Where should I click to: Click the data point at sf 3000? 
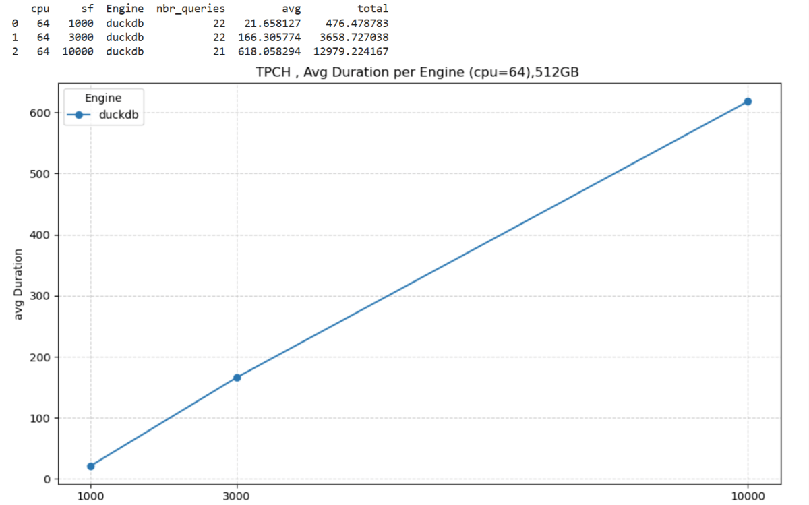(237, 378)
